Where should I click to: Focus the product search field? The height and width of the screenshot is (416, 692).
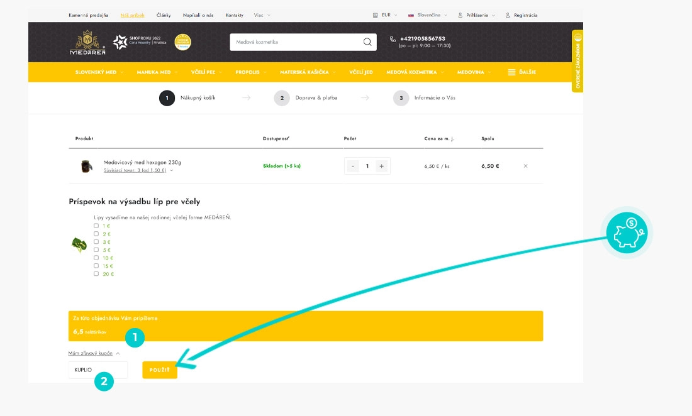point(303,42)
